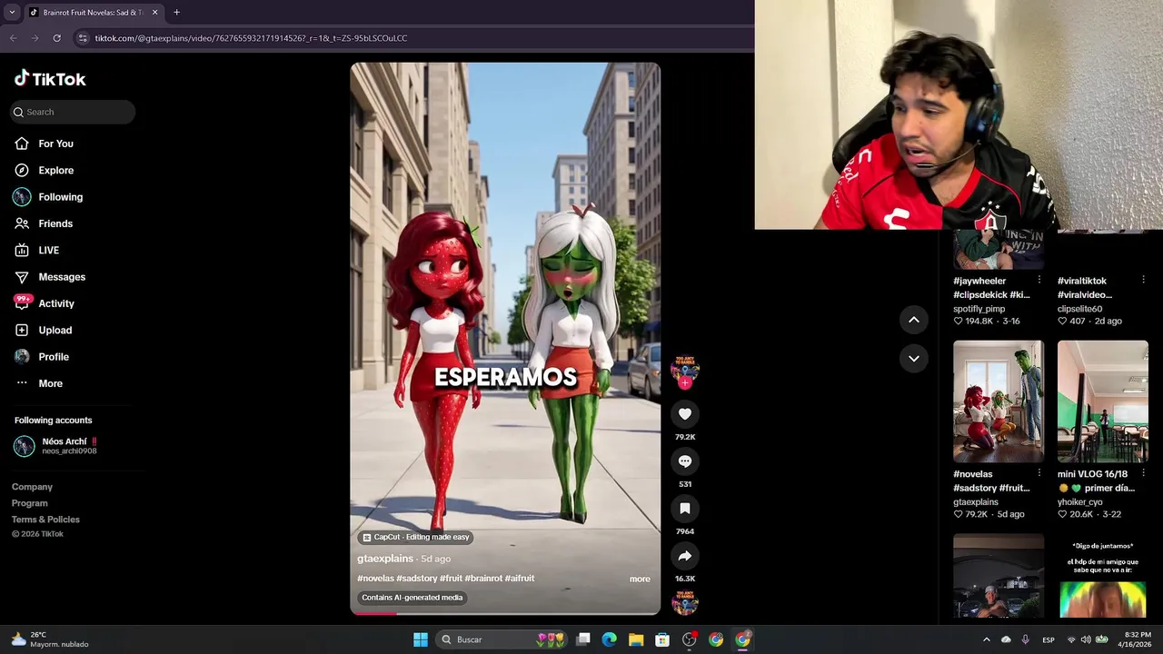Follow creator via the plus avatar
The width and height of the screenshot is (1163, 654).
685,382
